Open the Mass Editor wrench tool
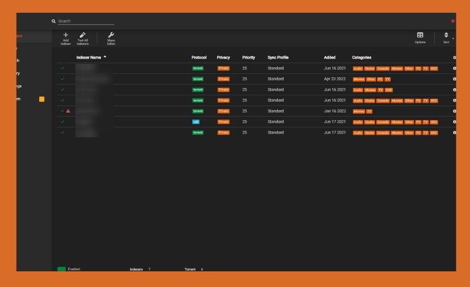 111,39
